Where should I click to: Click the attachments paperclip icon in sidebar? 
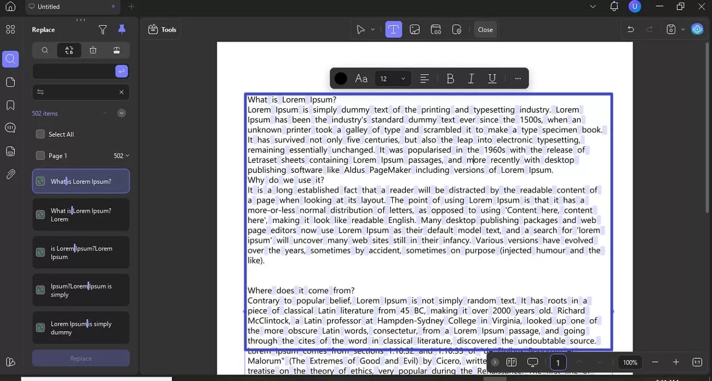10,174
